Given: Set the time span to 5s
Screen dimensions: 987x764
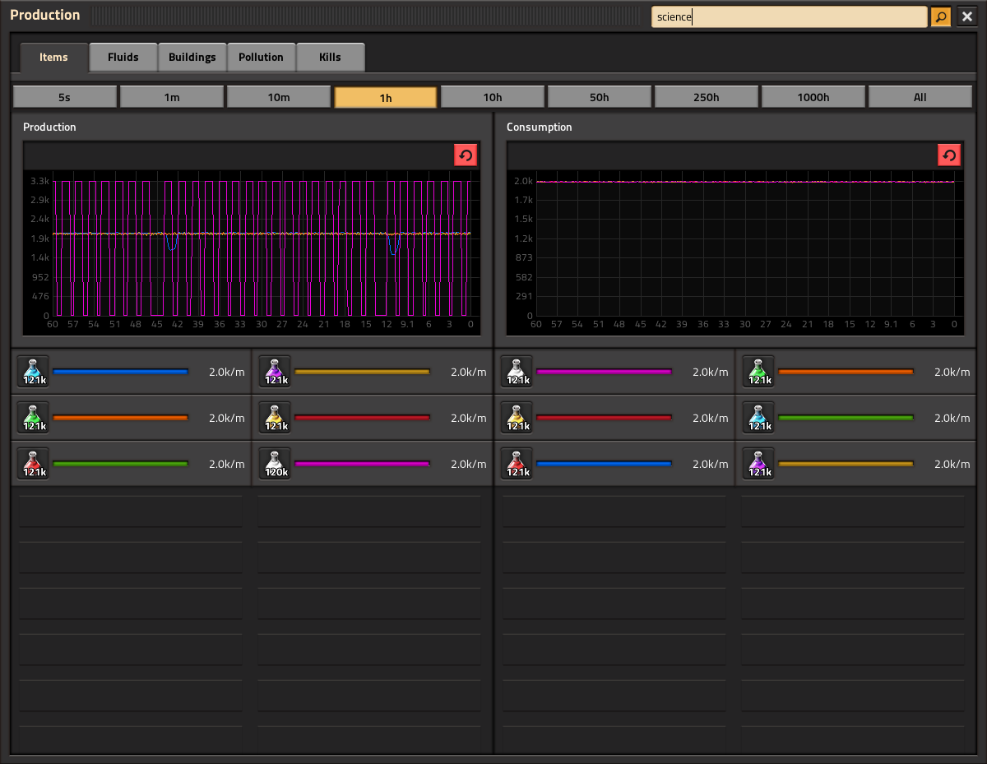Looking at the screenshot, I should pos(65,97).
